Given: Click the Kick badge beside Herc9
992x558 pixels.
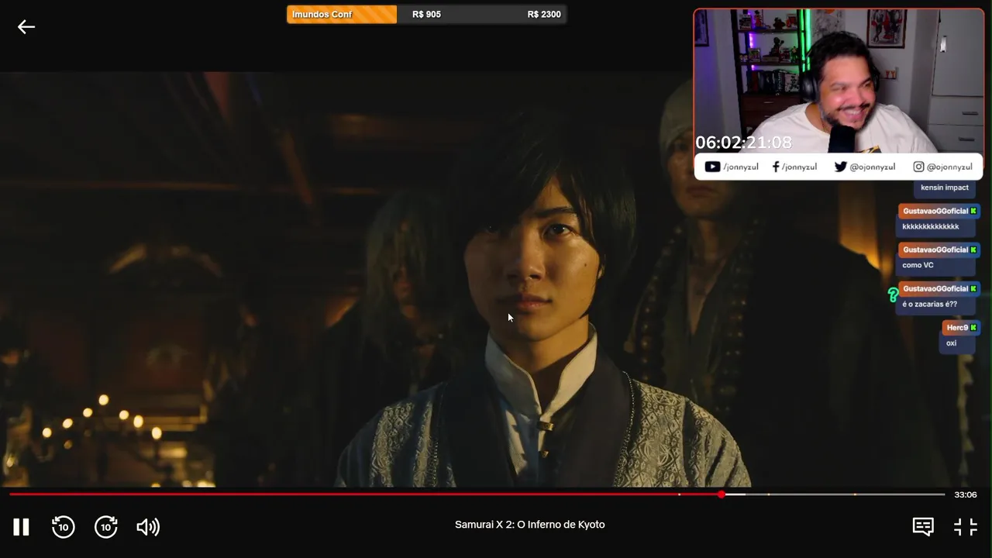Looking at the screenshot, I should (x=973, y=328).
